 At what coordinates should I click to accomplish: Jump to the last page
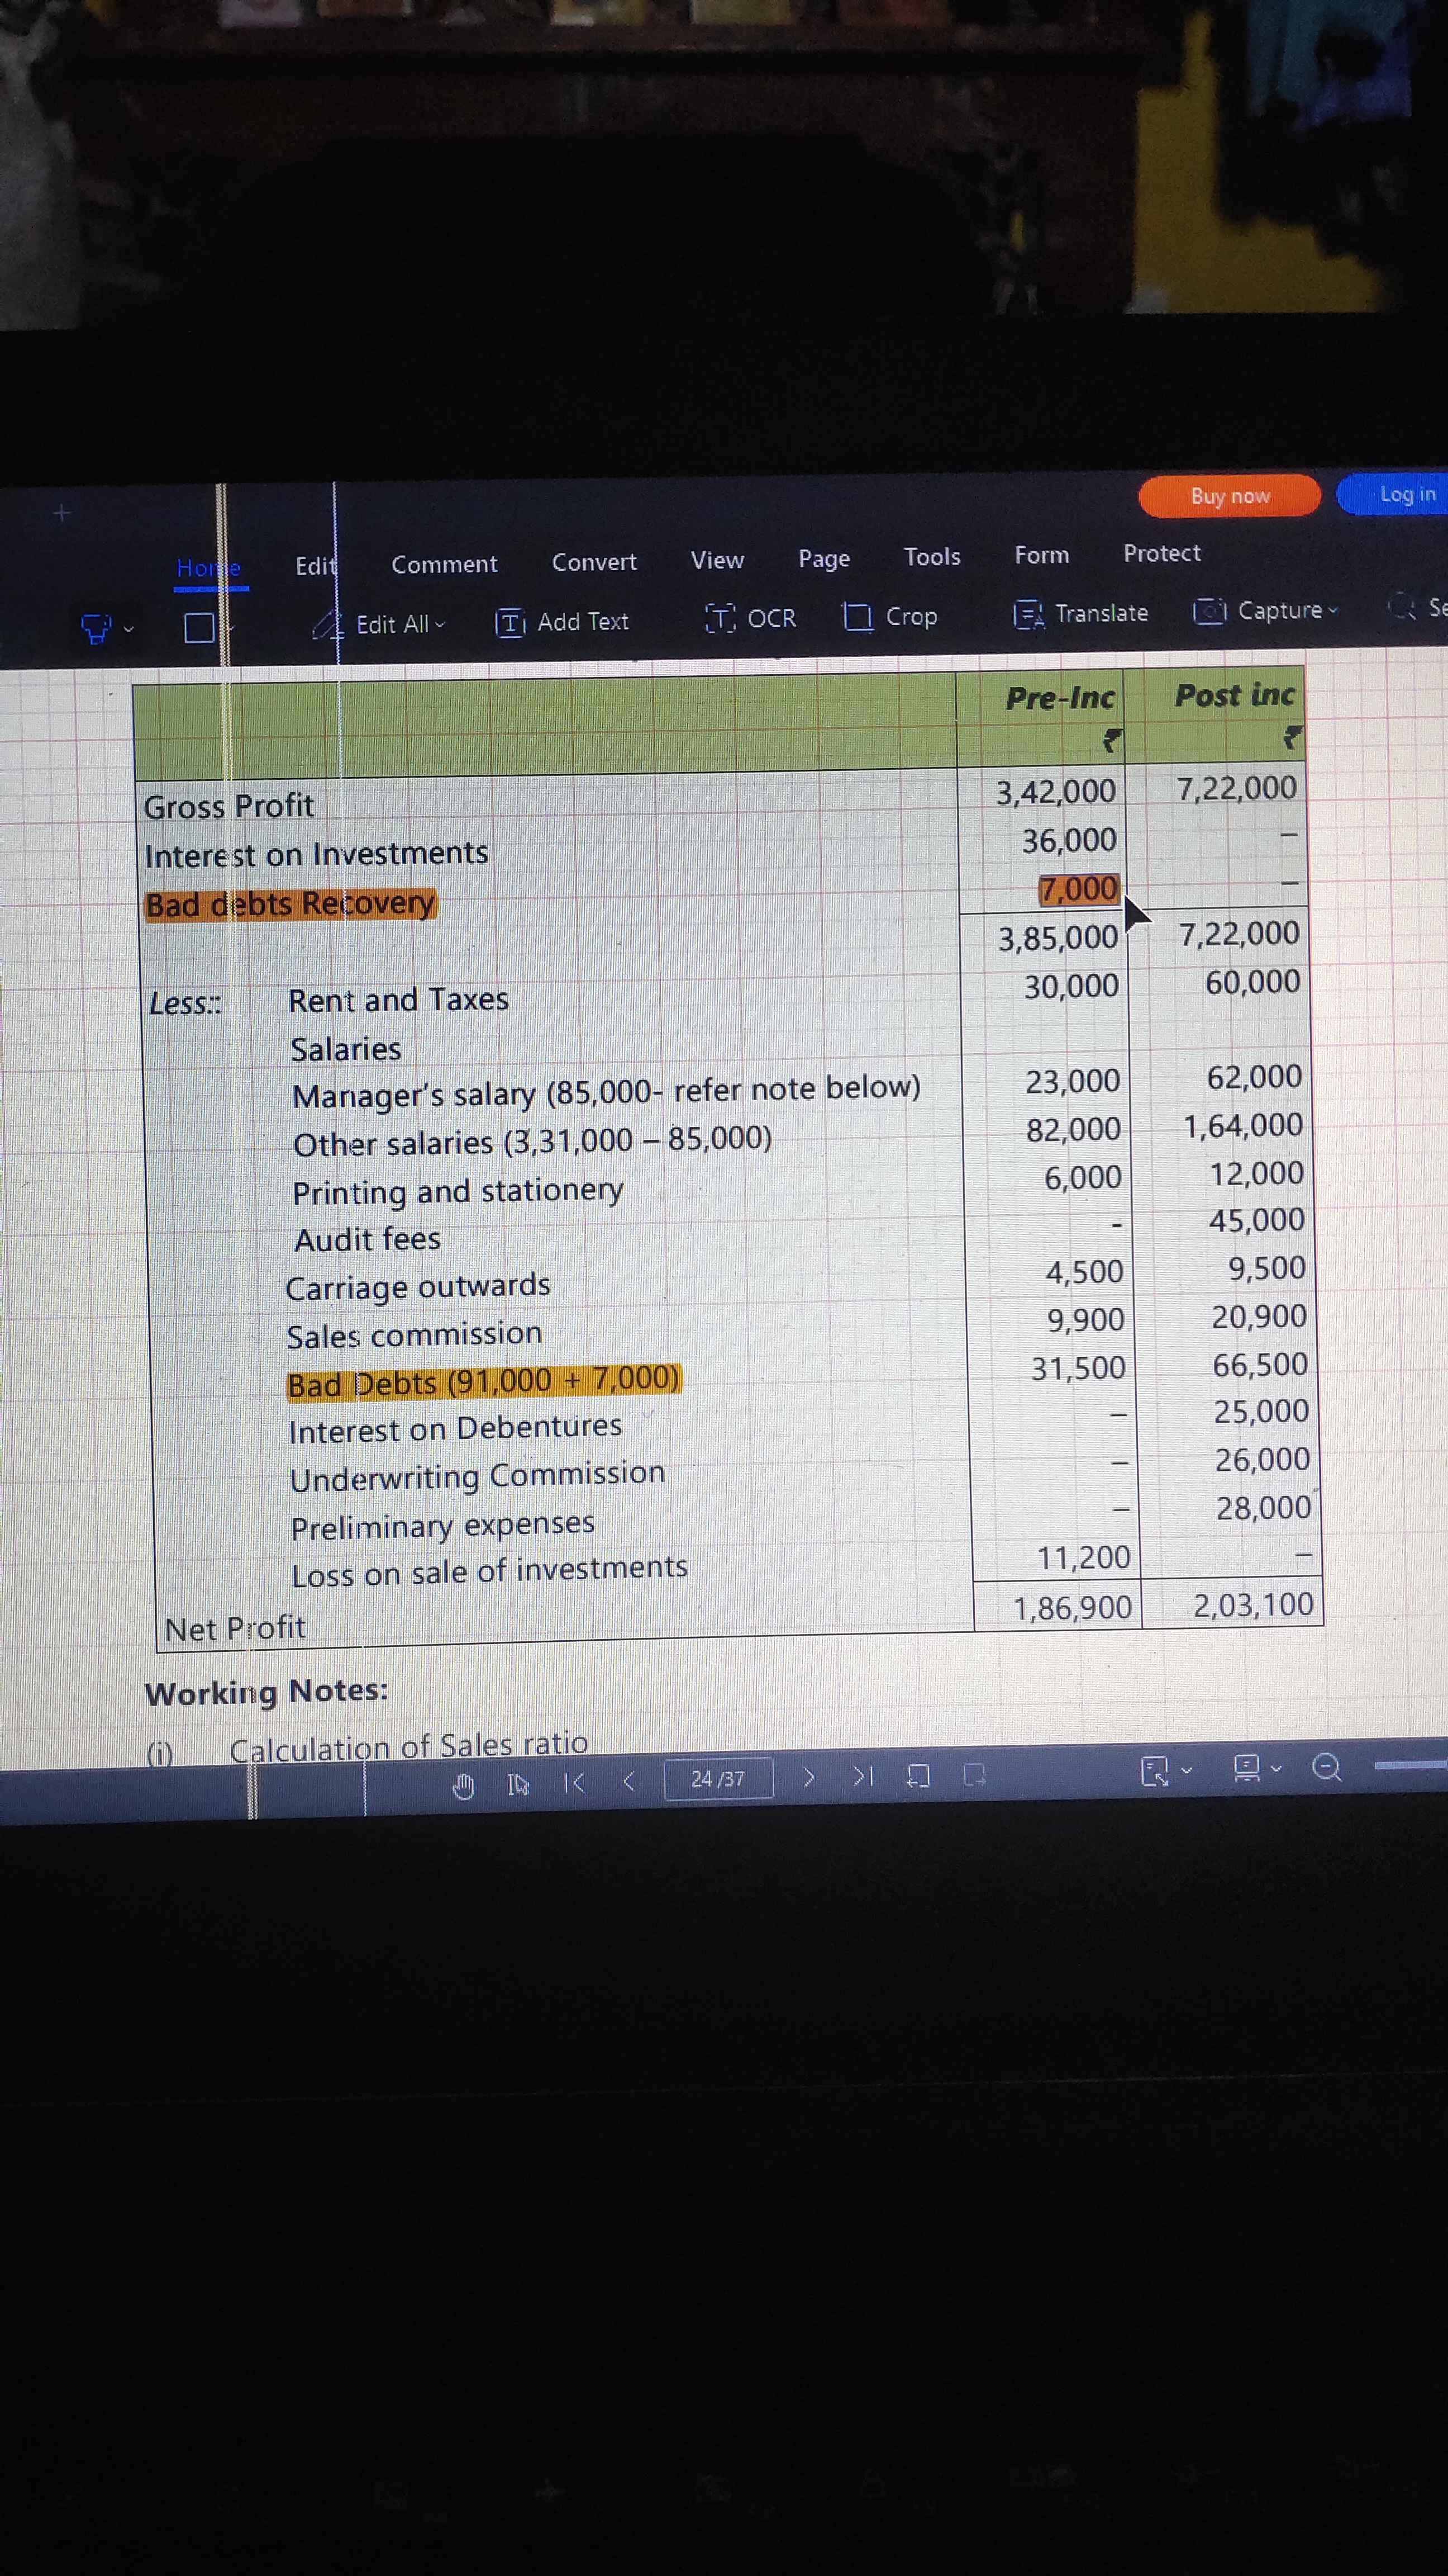pyautogui.click(x=864, y=1777)
